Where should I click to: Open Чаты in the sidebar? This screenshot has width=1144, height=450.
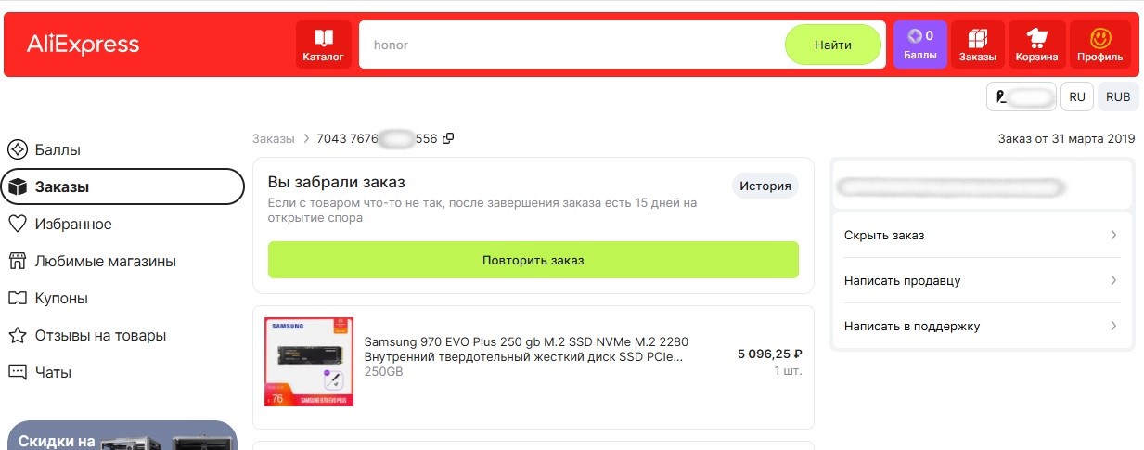(52, 372)
